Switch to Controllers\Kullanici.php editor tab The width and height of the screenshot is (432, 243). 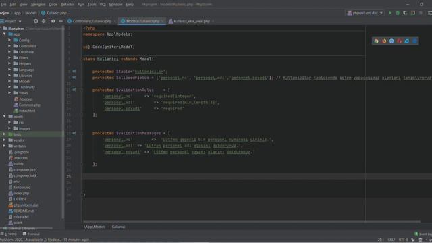92,21
